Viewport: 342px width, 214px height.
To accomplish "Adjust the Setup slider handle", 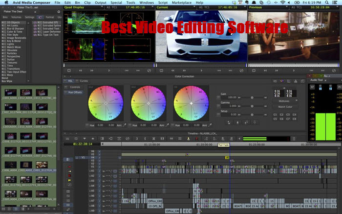I will [252, 115].
